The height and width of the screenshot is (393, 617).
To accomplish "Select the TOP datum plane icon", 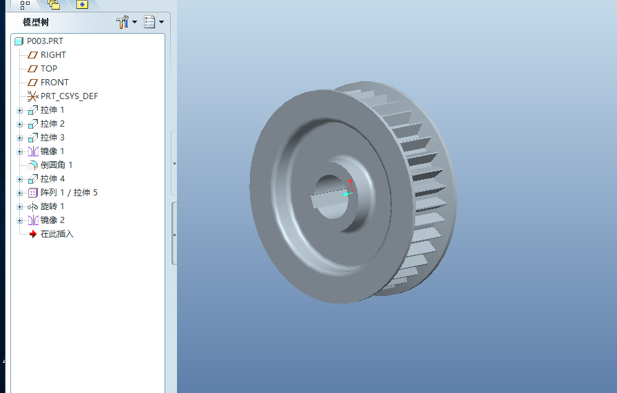I will coord(32,69).
